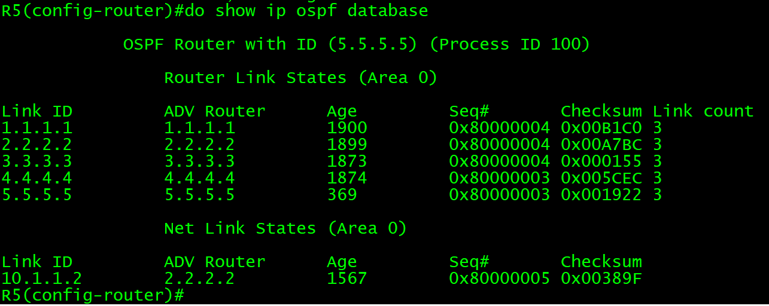Select checksum 0x00A7BC
Screen dimensions: 769x306
[x=601, y=145]
